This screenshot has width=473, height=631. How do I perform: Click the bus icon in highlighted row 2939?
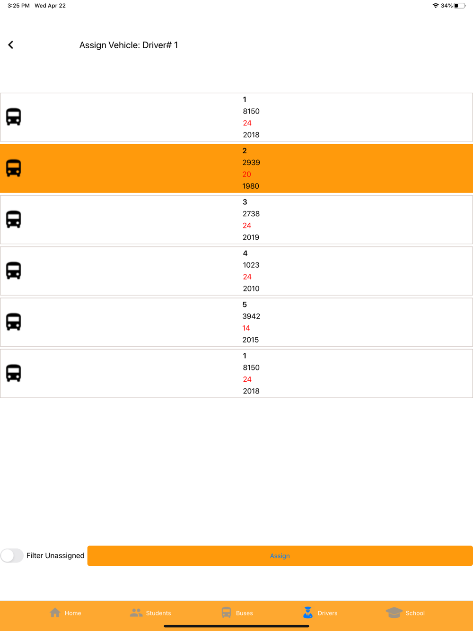(x=13, y=168)
